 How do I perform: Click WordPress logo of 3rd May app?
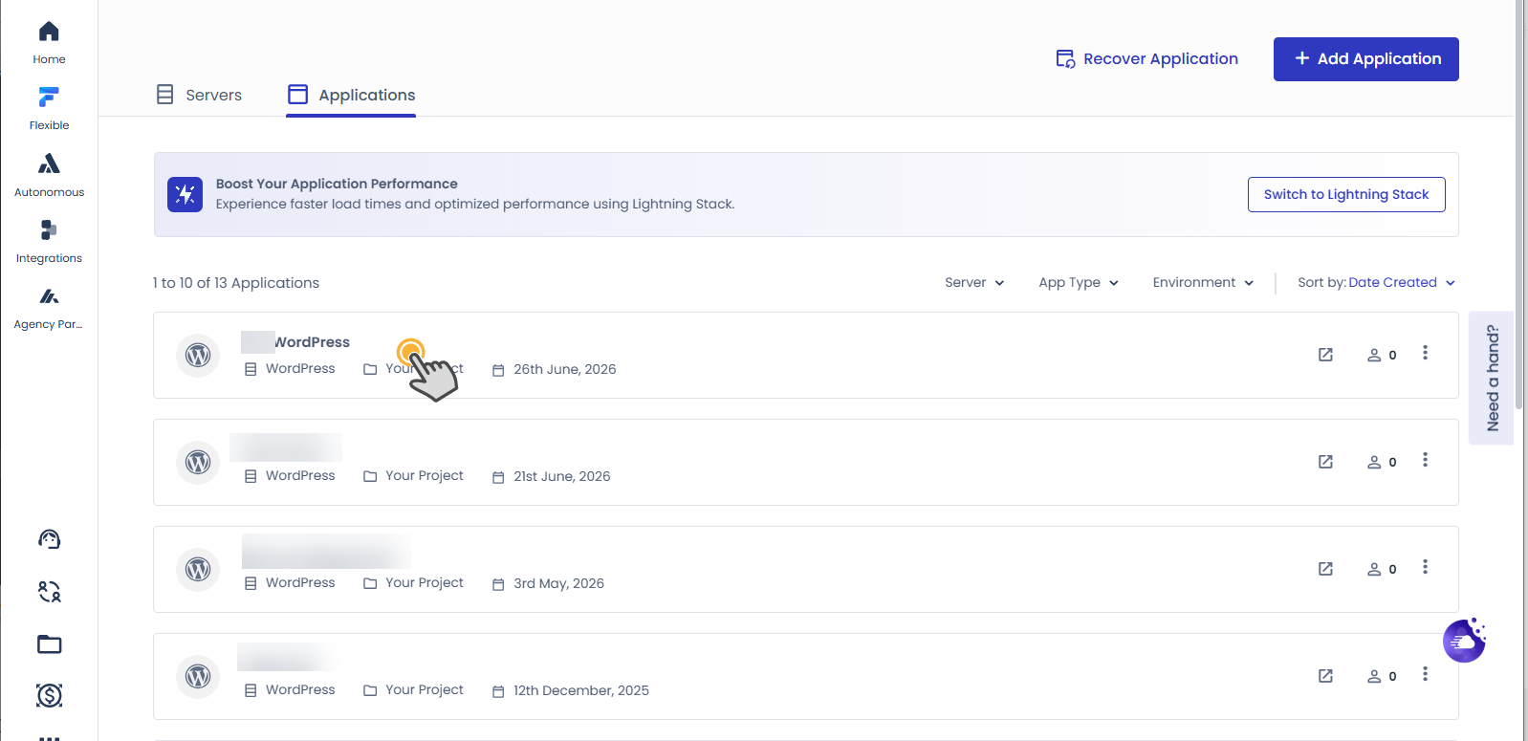click(198, 569)
